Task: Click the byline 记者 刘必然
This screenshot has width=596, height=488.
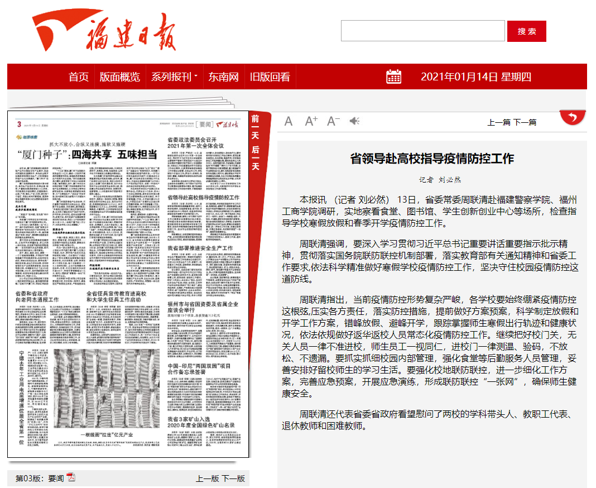Action: click(x=440, y=180)
